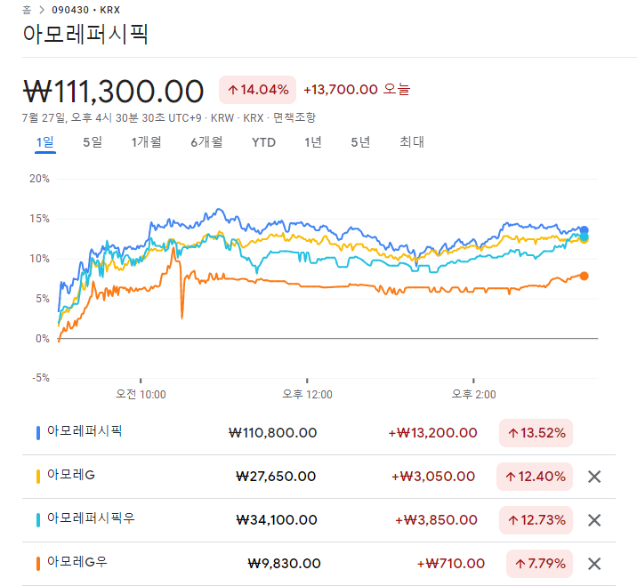
Task: Click the 15% y-axis label
Action: coord(39,219)
